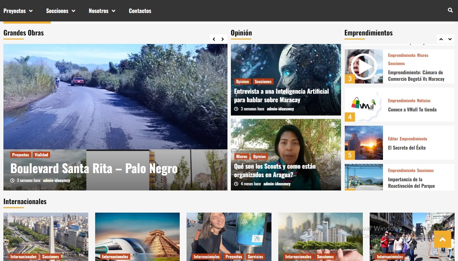Click the Servicios tag under Internacionales
Image resolution: width=458 pixels, height=261 pixels.
point(255,257)
